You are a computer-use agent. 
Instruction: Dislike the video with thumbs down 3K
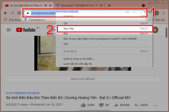pyautogui.click(x=104, y=105)
